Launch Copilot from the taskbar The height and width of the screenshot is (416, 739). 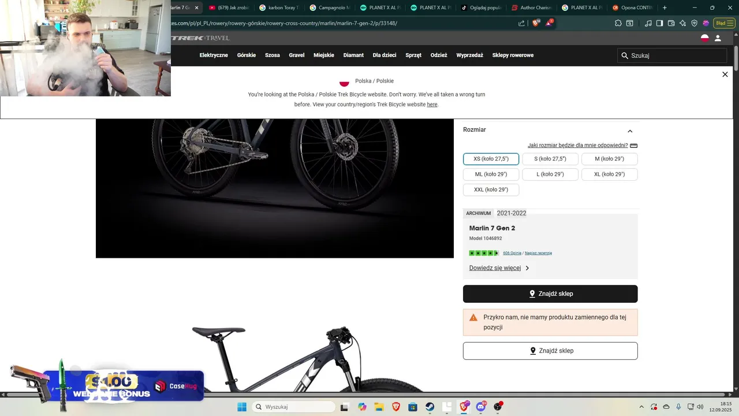362,407
